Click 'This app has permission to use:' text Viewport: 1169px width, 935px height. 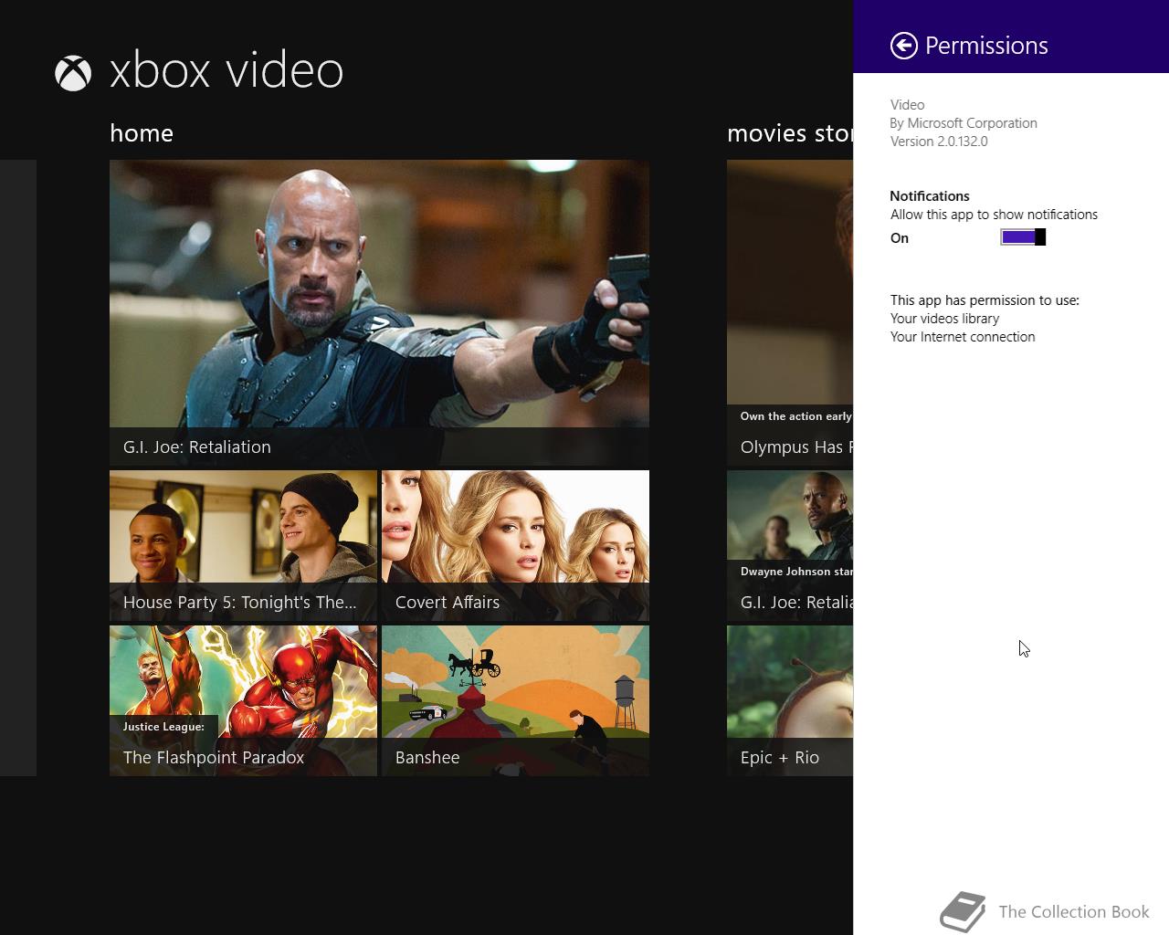(985, 300)
